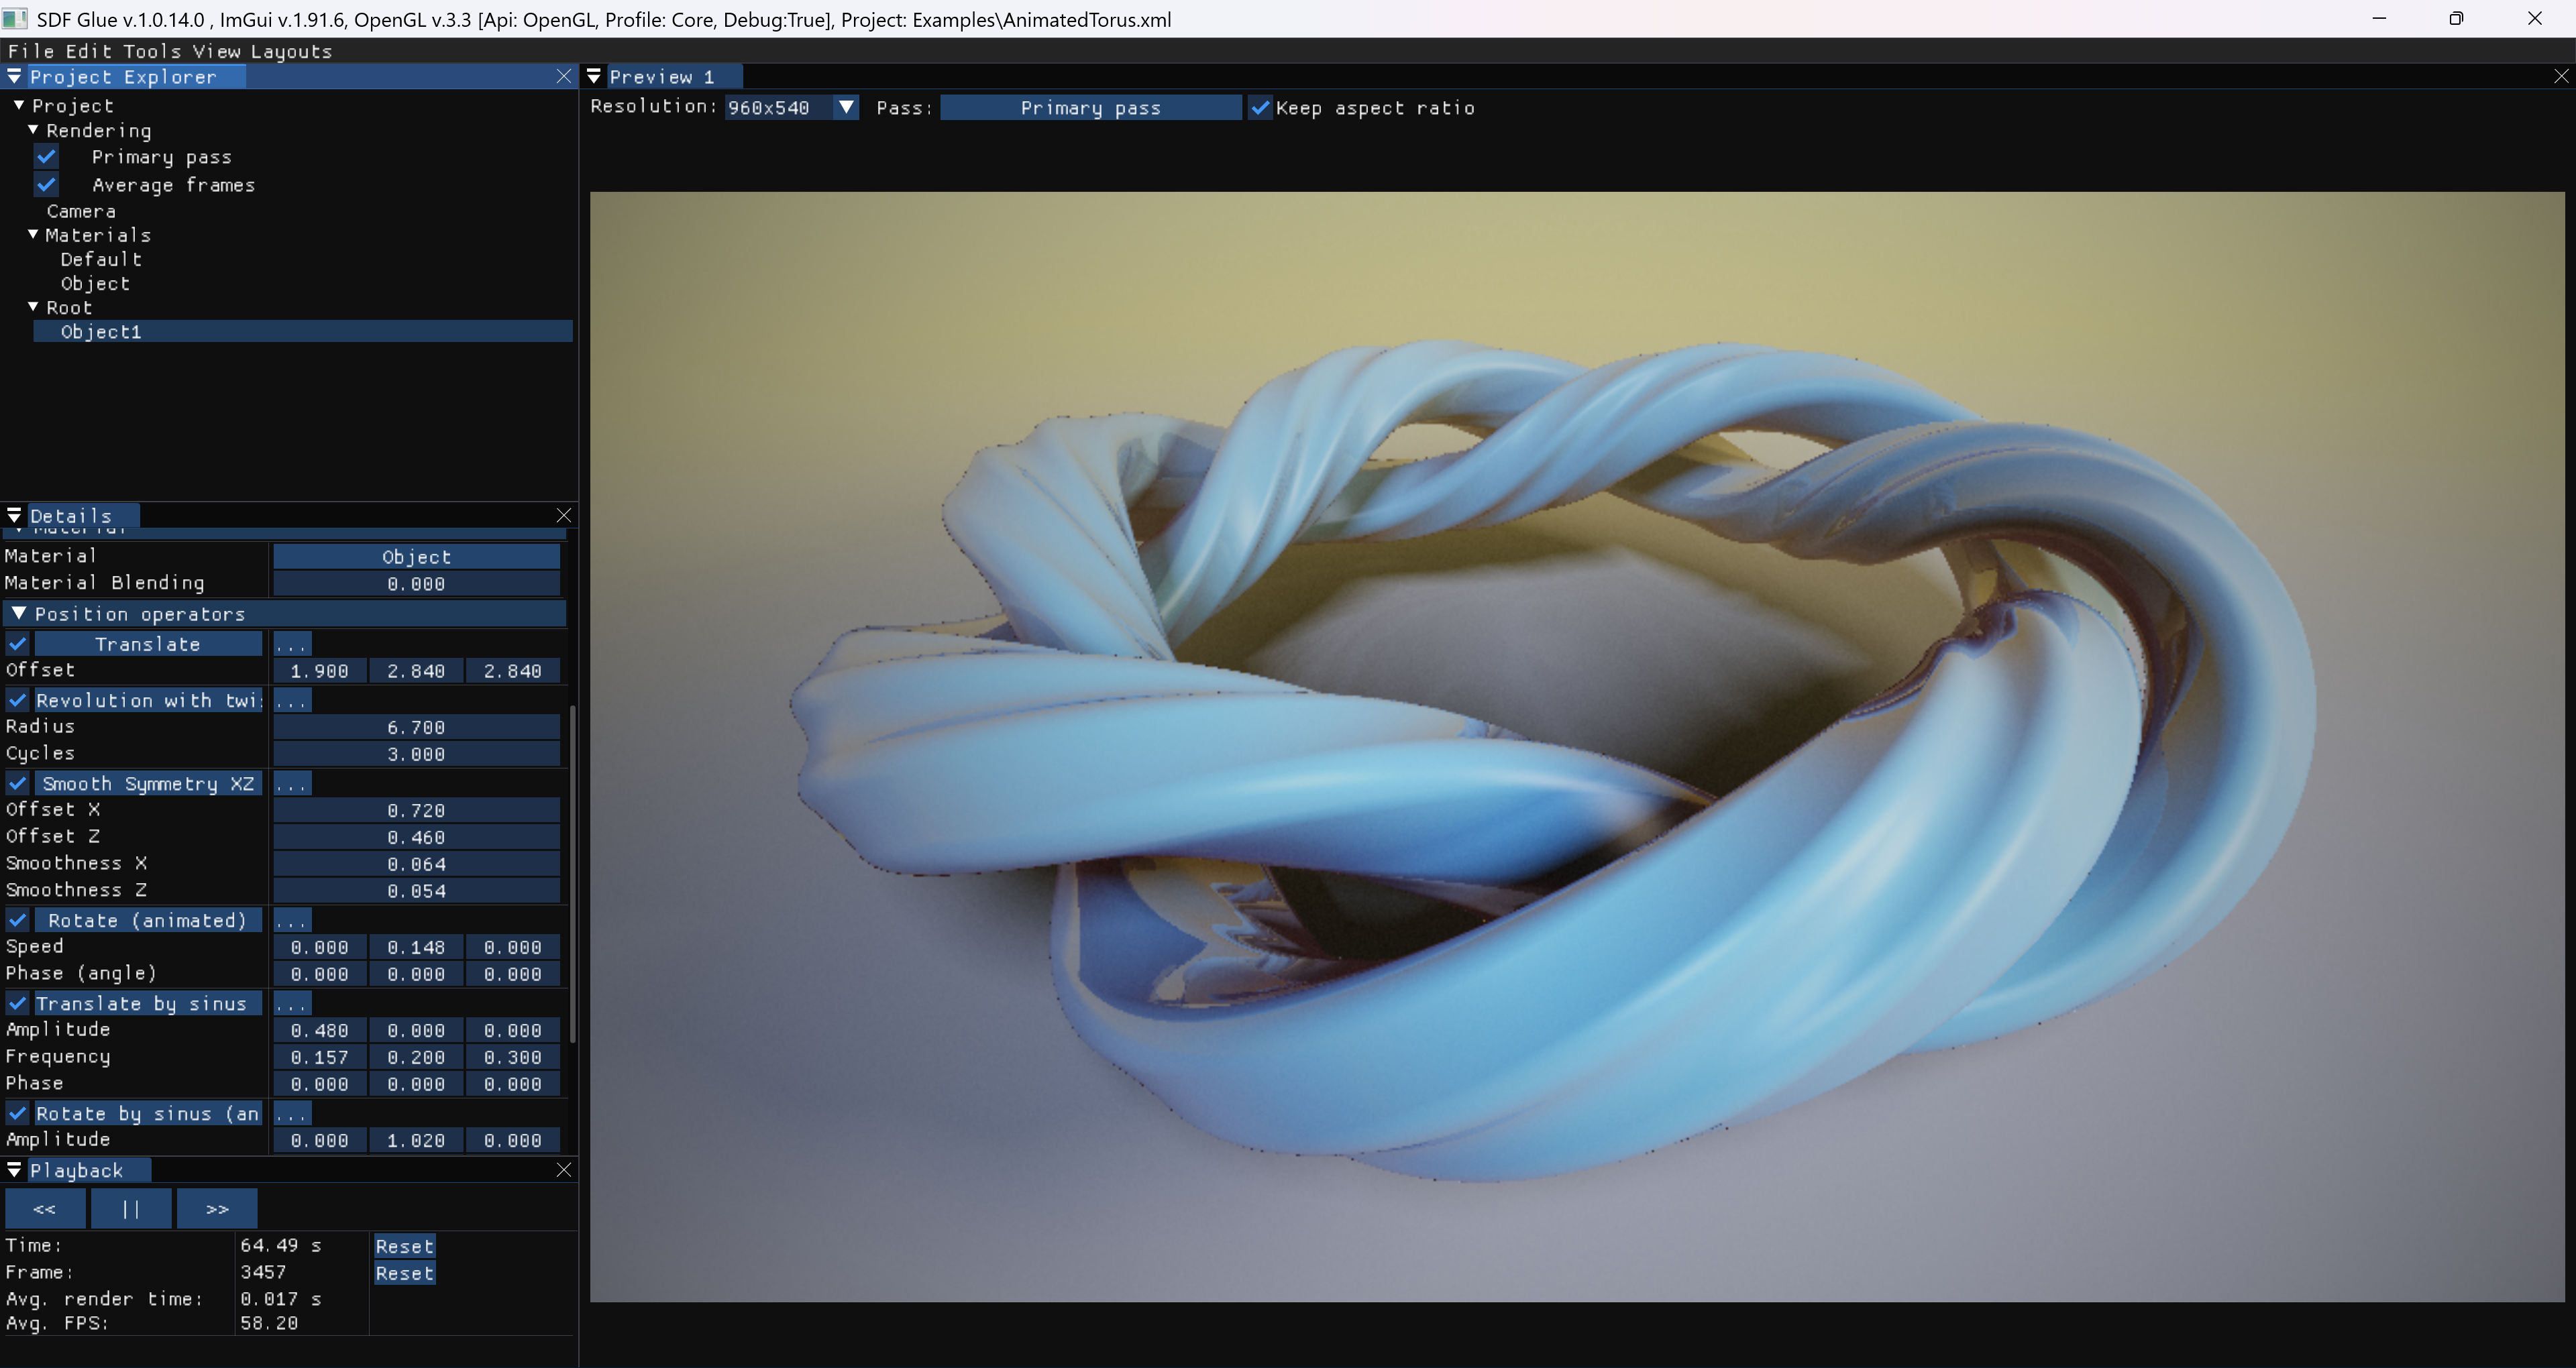The width and height of the screenshot is (2576, 1368).
Task: Open the Pass selector showing Primary pass
Action: pyautogui.click(x=1091, y=108)
